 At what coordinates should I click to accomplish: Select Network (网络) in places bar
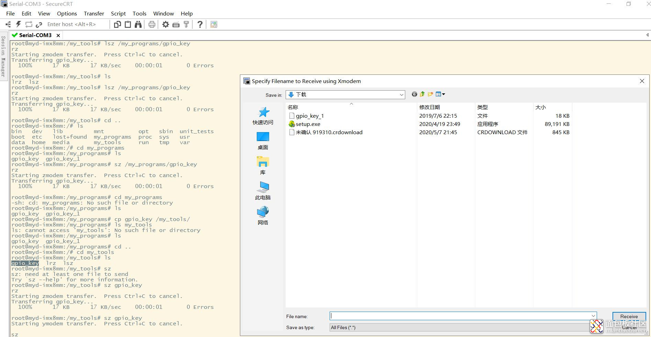263,216
